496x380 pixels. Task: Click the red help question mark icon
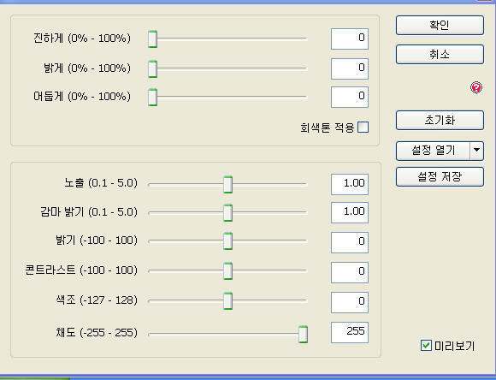click(x=476, y=87)
